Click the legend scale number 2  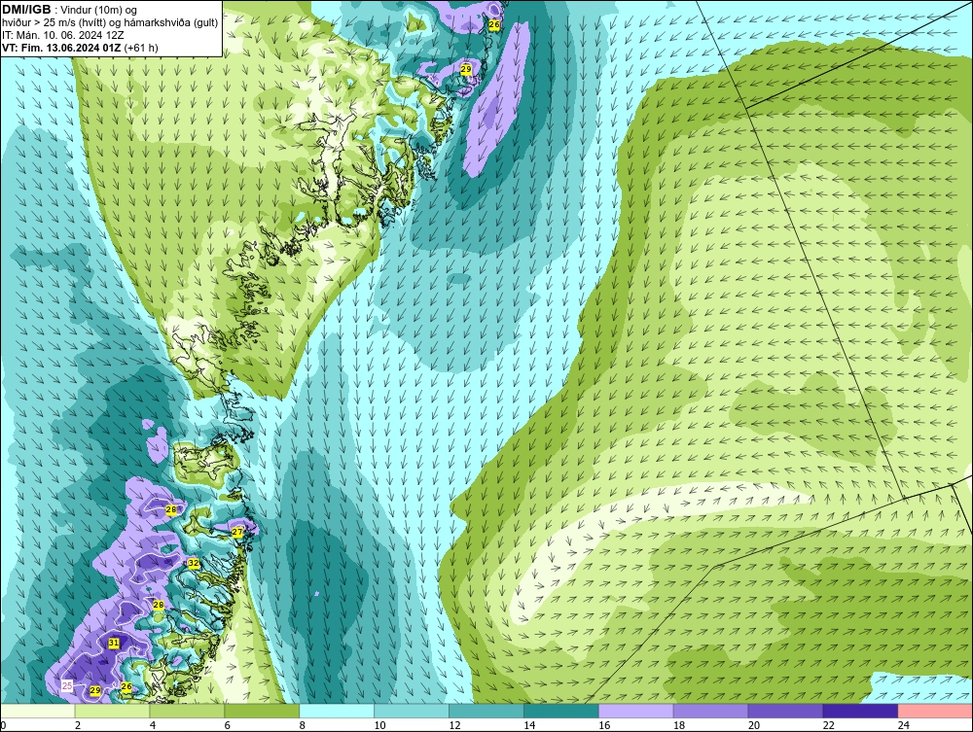tap(78, 725)
